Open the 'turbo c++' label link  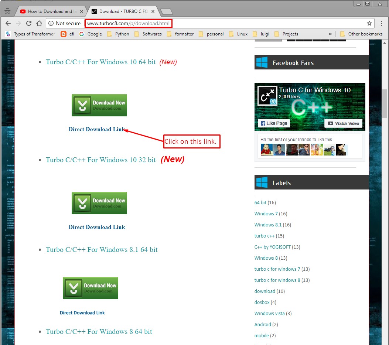[265, 236]
